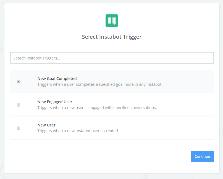Click the Search Instabot Triggers placeholder text
The width and height of the screenshot is (223, 179).
pyautogui.click(x=37, y=58)
